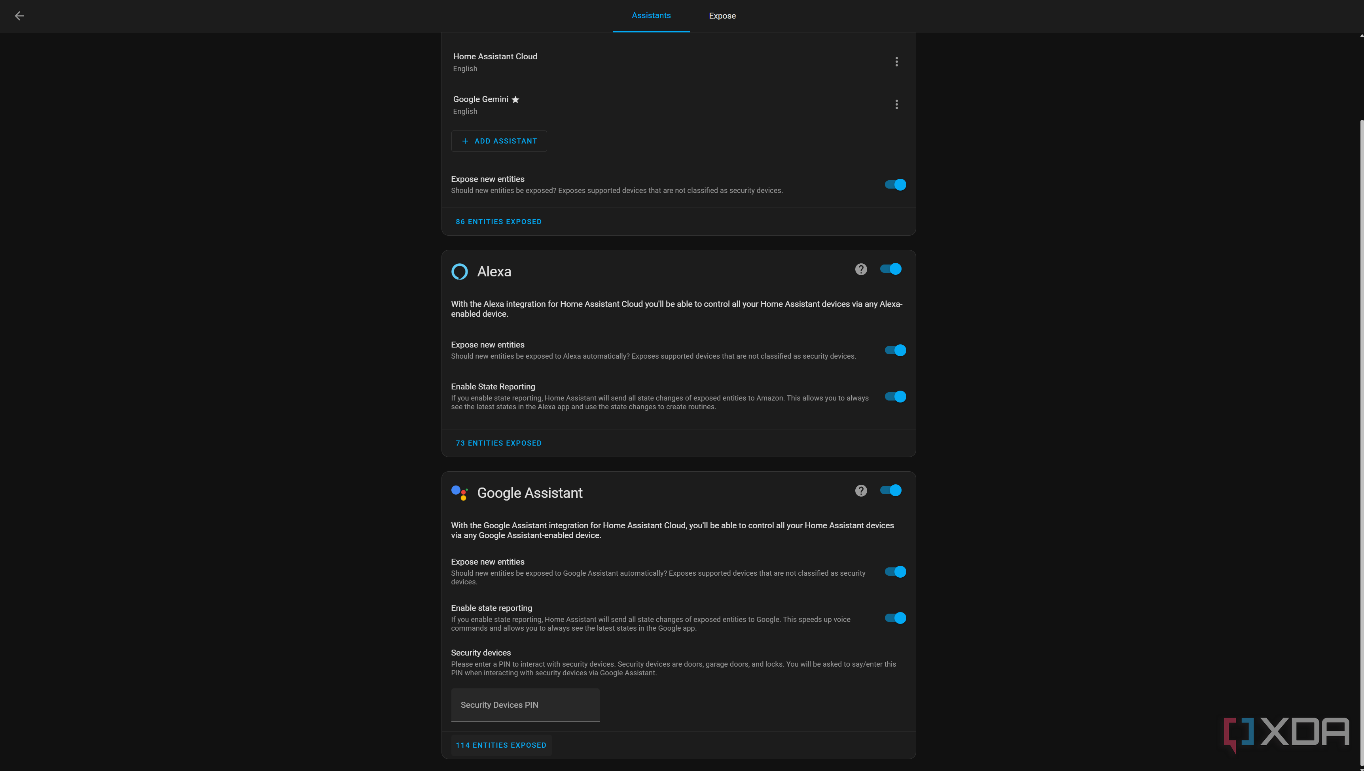1364x771 pixels.
Task: Click the Alexa ring logo
Action: tap(459, 272)
